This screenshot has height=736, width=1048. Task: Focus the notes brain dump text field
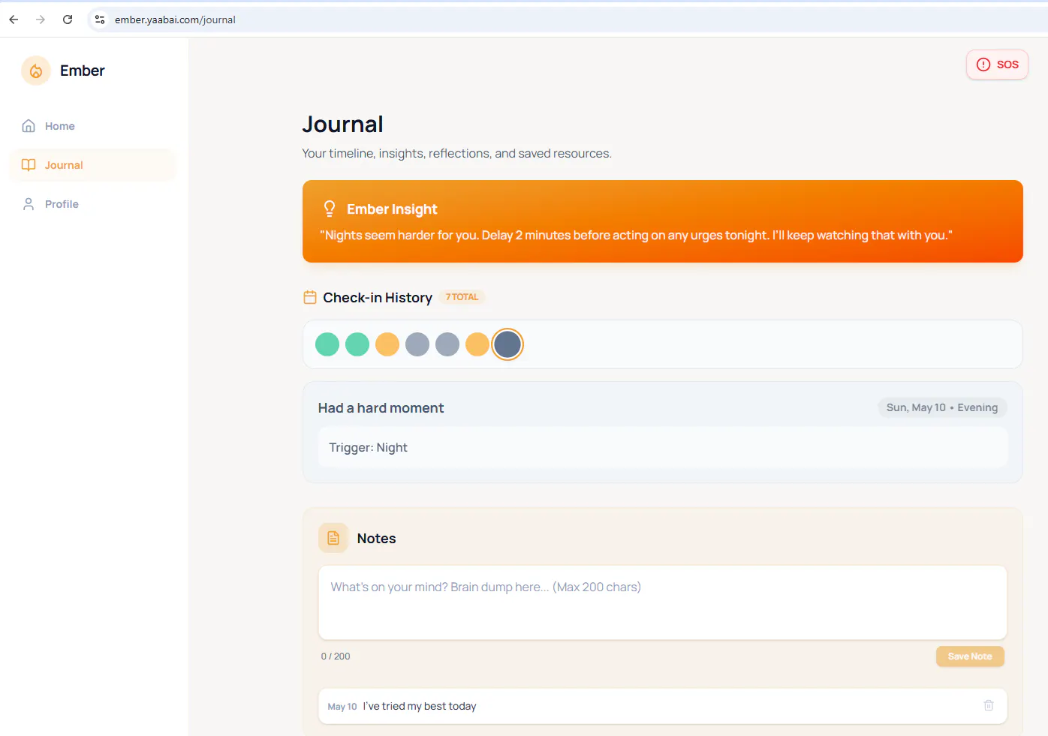pyautogui.click(x=663, y=602)
